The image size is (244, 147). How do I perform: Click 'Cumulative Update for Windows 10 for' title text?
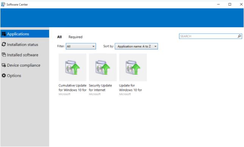pos(73,88)
